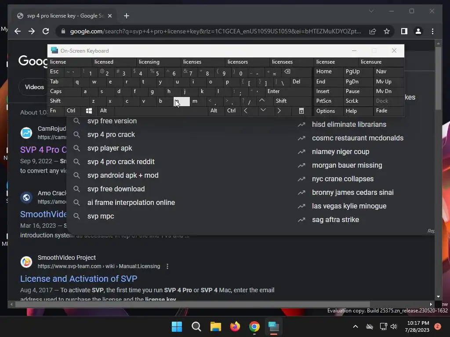Open volume control in system tray
Screen dimensions: 450x337
coord(394,326)
